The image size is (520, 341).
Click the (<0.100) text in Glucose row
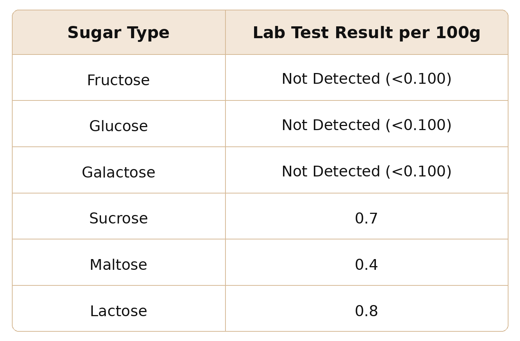click(x=419, y=125)
